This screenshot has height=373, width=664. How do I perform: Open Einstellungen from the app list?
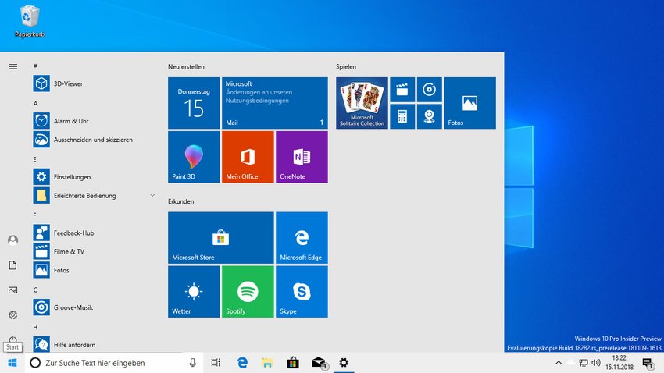click(x=93, y=177)
